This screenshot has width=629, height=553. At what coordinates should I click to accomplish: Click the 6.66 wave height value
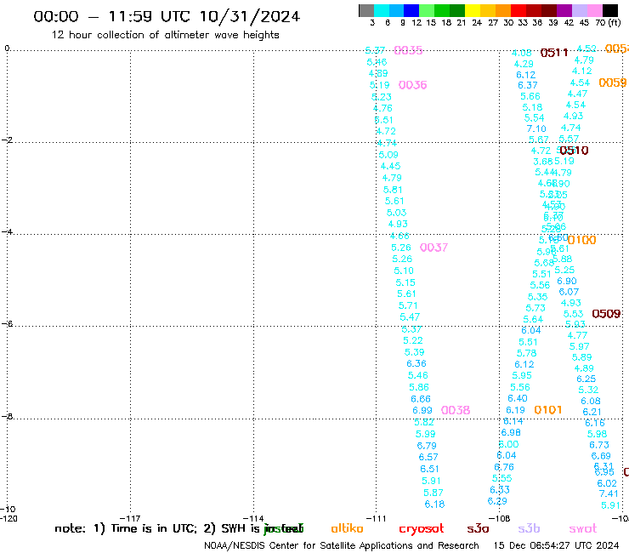[x=421, y=399]
